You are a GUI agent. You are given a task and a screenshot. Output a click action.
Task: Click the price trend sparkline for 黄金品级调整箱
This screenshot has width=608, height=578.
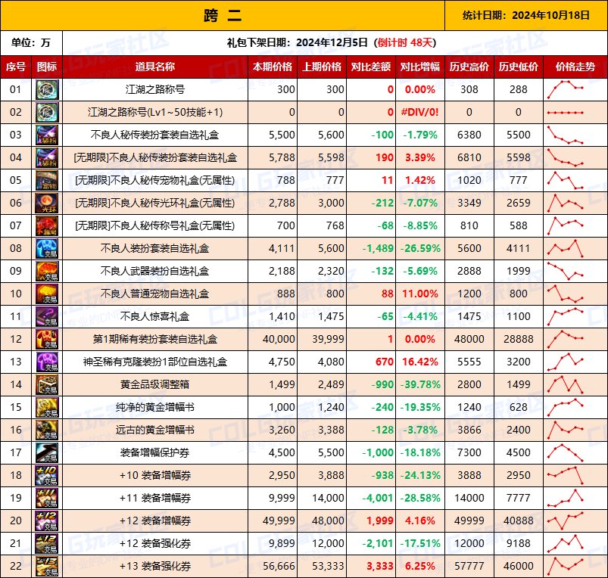(x=566, y=384)
